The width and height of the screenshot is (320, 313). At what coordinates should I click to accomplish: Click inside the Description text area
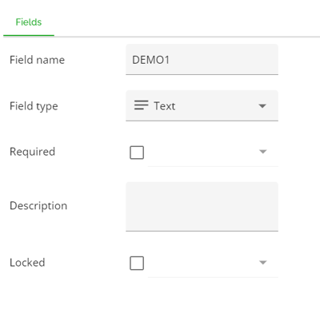(202, 207)
